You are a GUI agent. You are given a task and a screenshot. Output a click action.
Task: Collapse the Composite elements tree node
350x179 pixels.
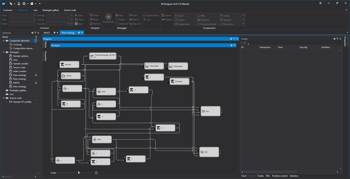pos(4,41)
